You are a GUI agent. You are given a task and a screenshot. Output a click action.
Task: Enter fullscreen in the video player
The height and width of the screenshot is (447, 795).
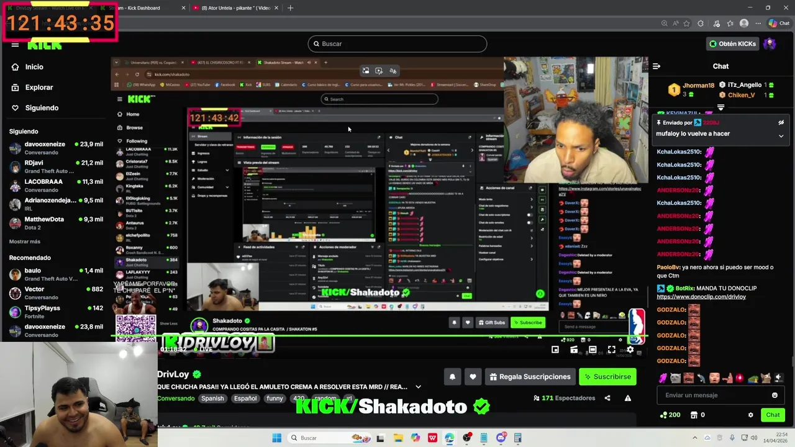point(611,350)
